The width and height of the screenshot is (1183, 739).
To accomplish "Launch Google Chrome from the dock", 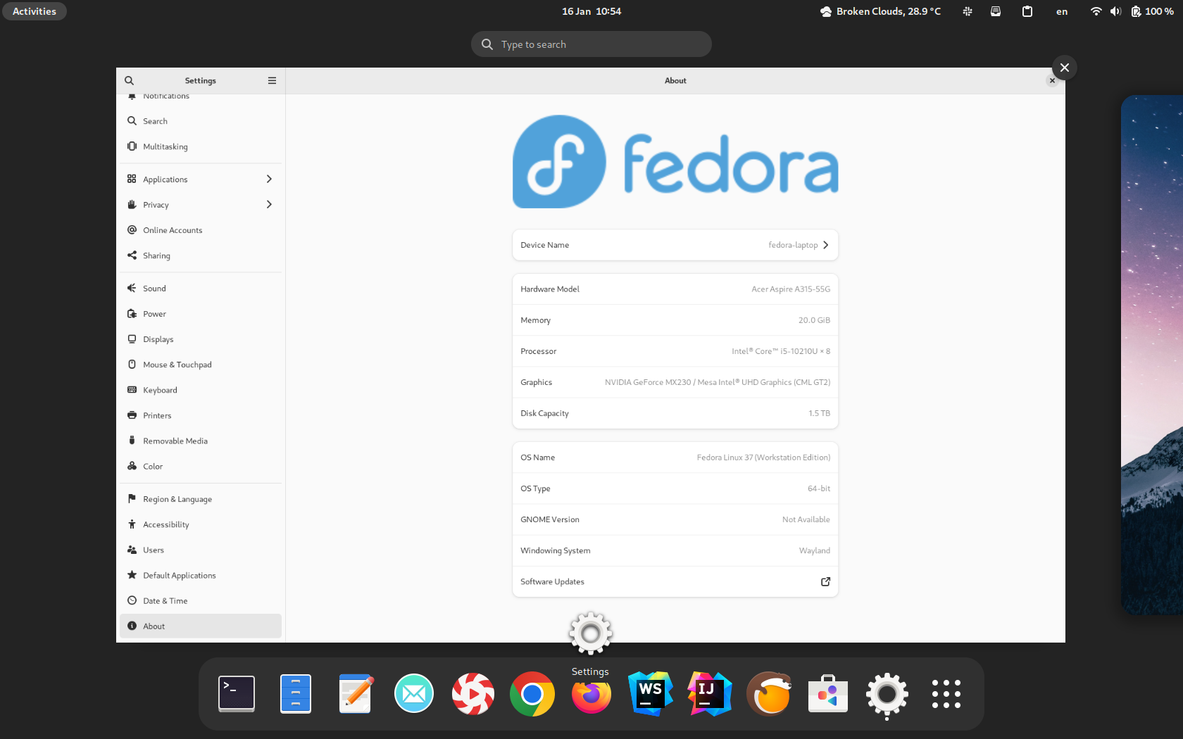I will pos(532,694).
